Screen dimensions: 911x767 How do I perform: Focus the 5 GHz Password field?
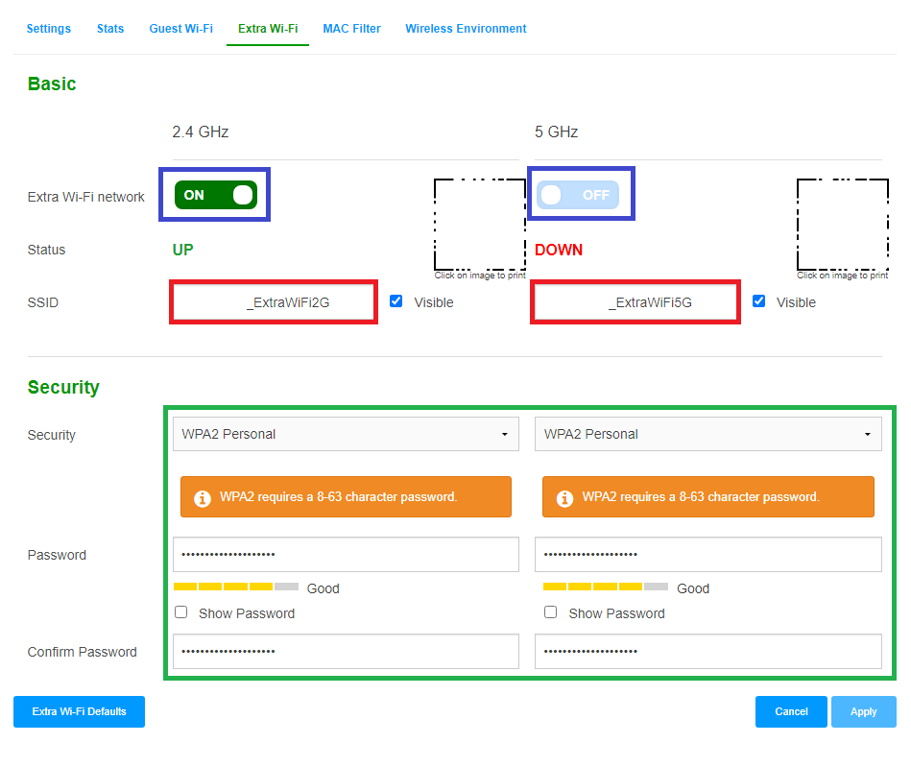click(708, 554)
